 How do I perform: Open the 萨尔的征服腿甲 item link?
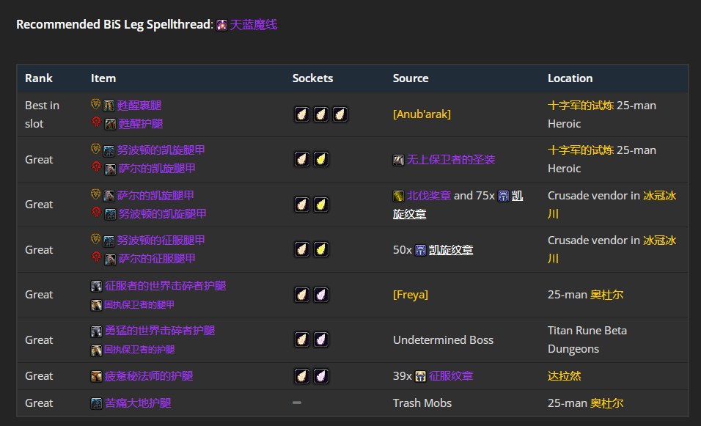[157, 259]
